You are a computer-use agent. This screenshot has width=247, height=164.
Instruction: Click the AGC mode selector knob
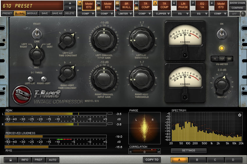(37, 55)
